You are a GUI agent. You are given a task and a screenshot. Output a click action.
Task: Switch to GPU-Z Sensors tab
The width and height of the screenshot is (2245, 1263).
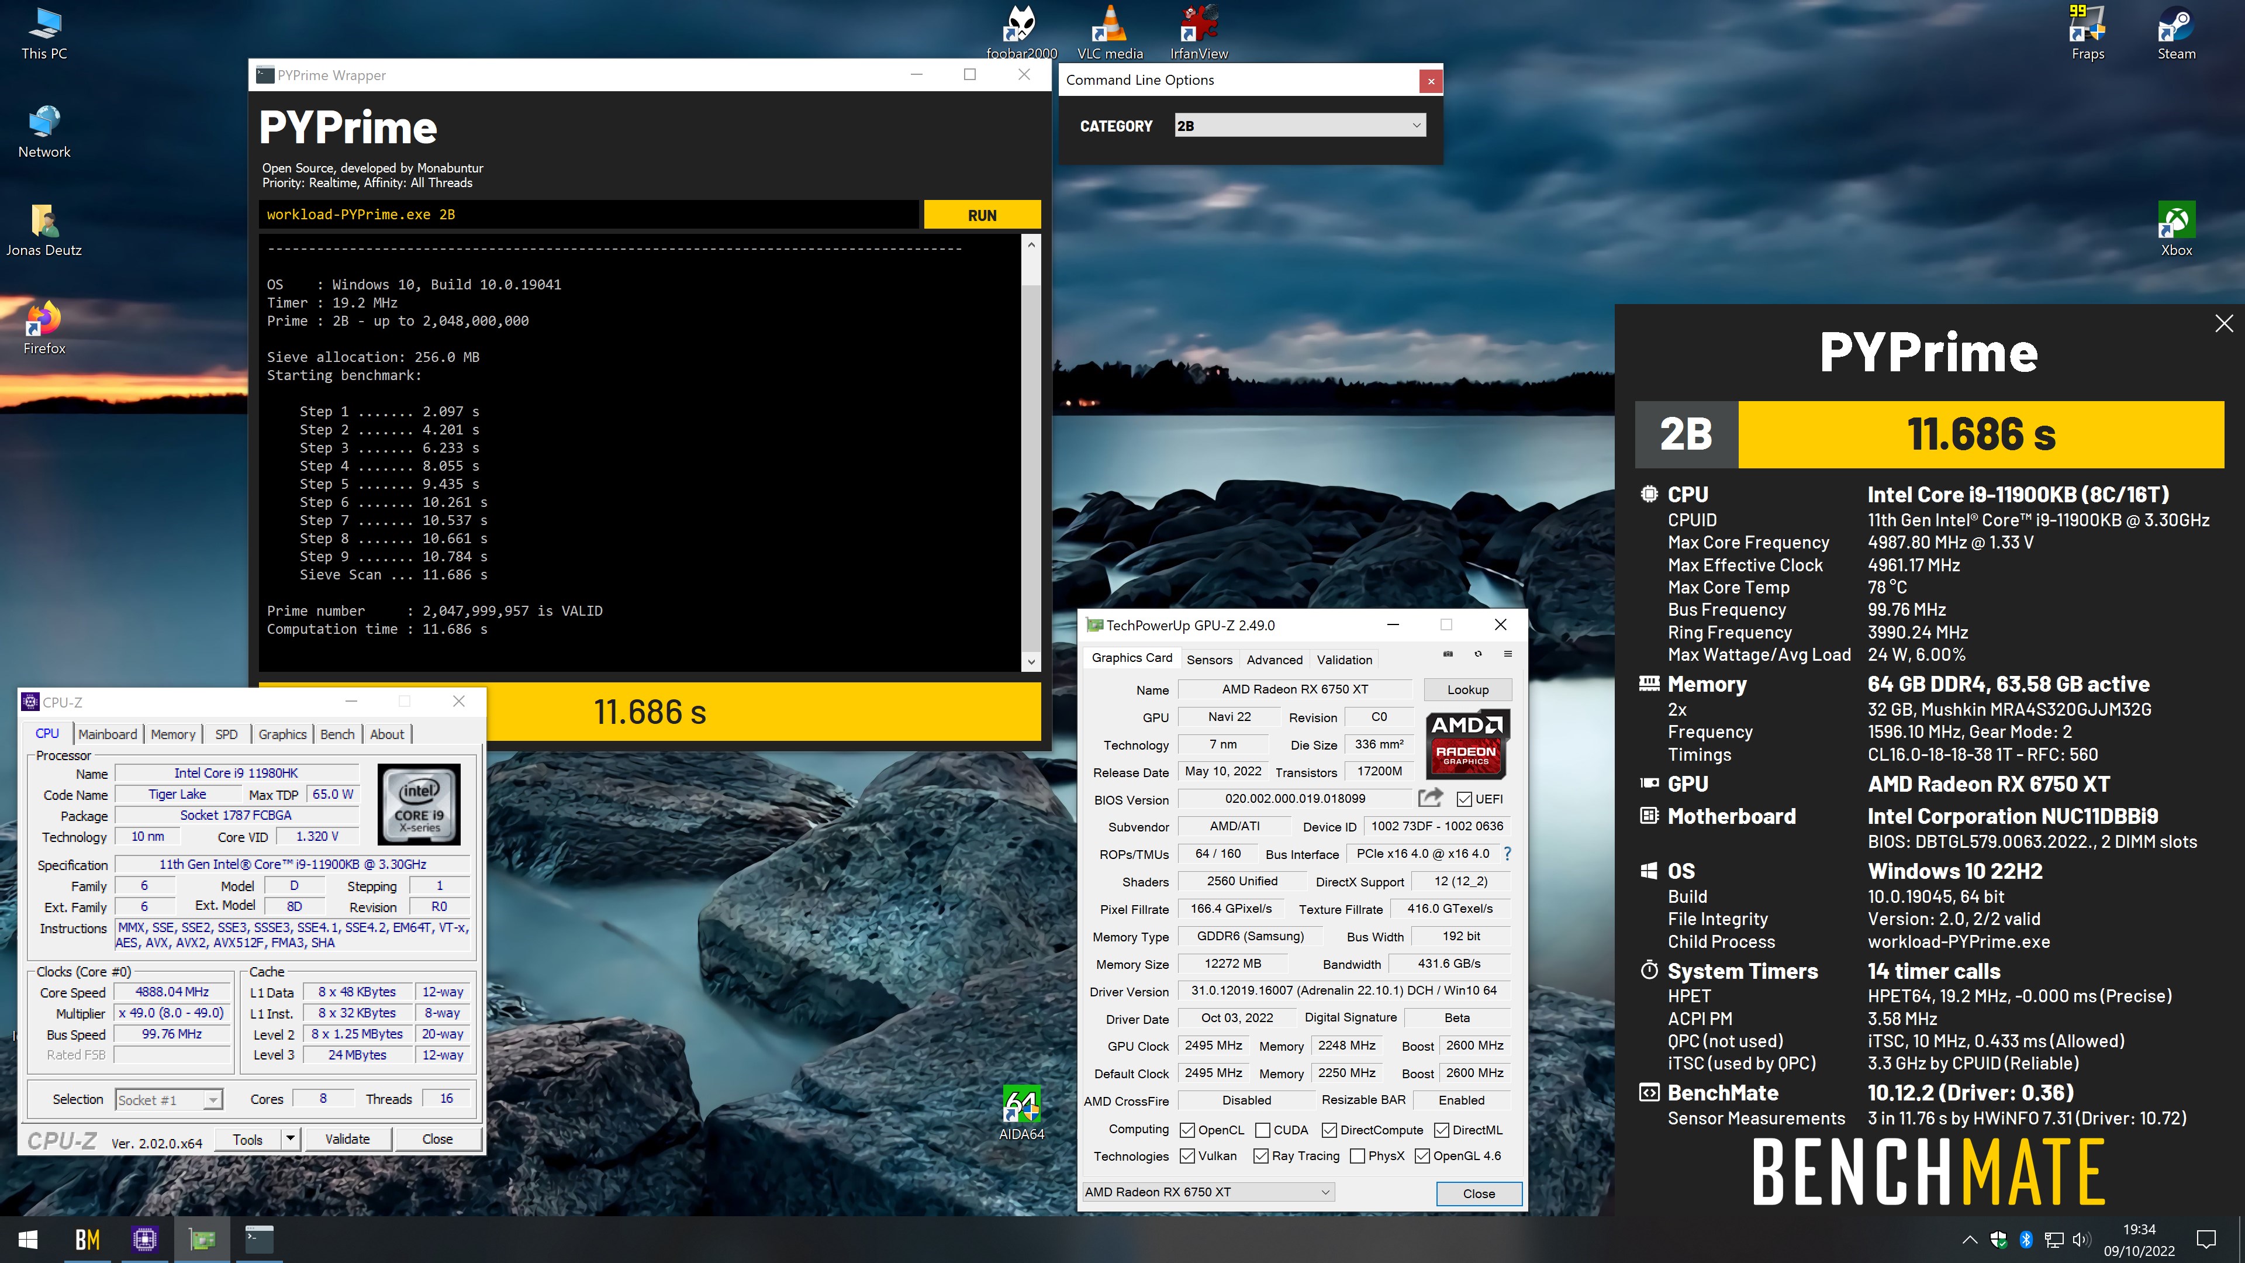(1209, 660)
